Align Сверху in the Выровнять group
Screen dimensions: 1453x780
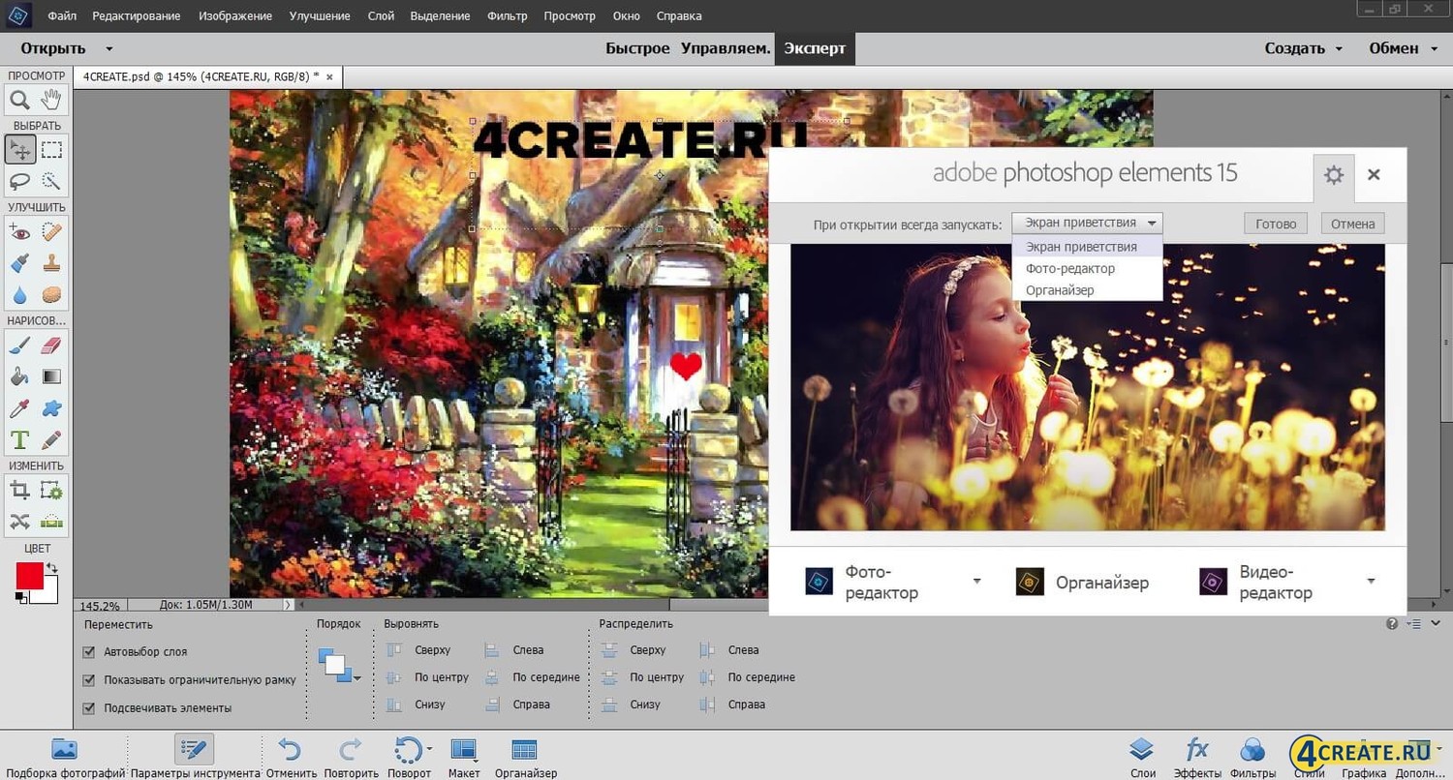coord(419,650)
